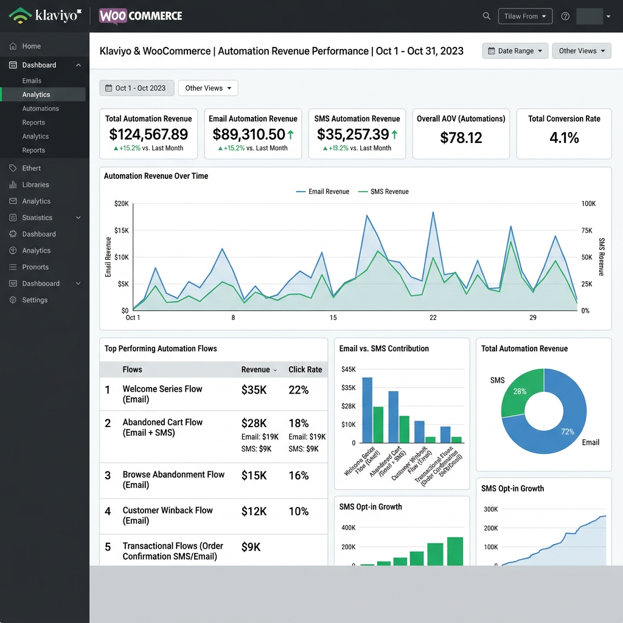Click the WooCommerce logo
The image size is (623, 623).
pos(141,16)
